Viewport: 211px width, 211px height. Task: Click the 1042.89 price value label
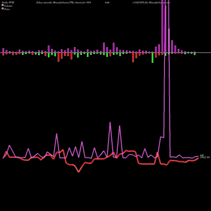click(205, 157)
